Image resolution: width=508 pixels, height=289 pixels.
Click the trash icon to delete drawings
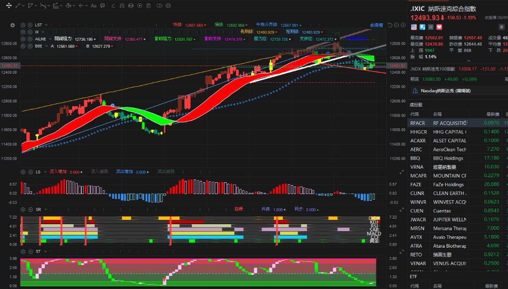pos(148,6)
